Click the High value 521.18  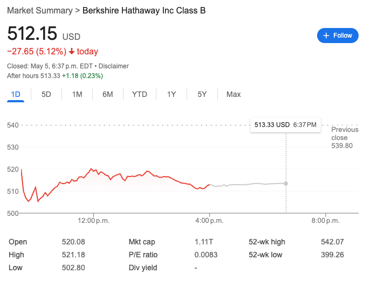[x=73, y=255]
